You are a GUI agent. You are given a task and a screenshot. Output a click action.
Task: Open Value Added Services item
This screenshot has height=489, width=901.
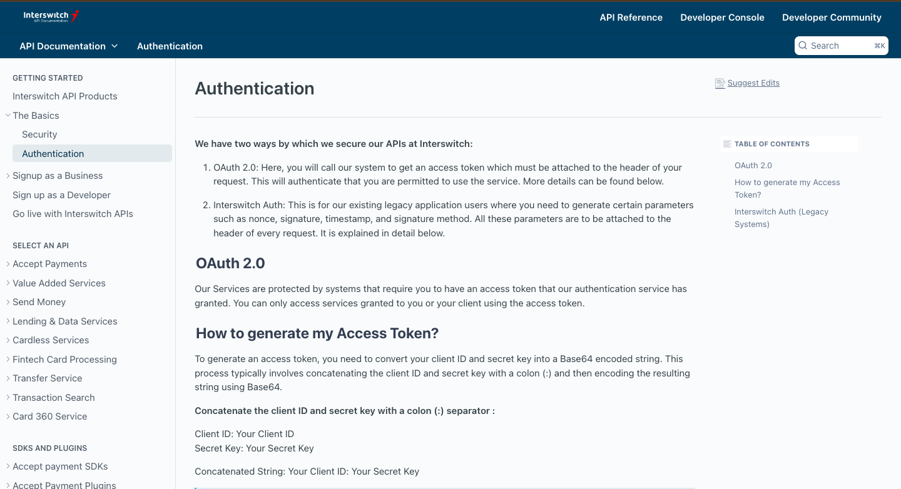[59, 283]
